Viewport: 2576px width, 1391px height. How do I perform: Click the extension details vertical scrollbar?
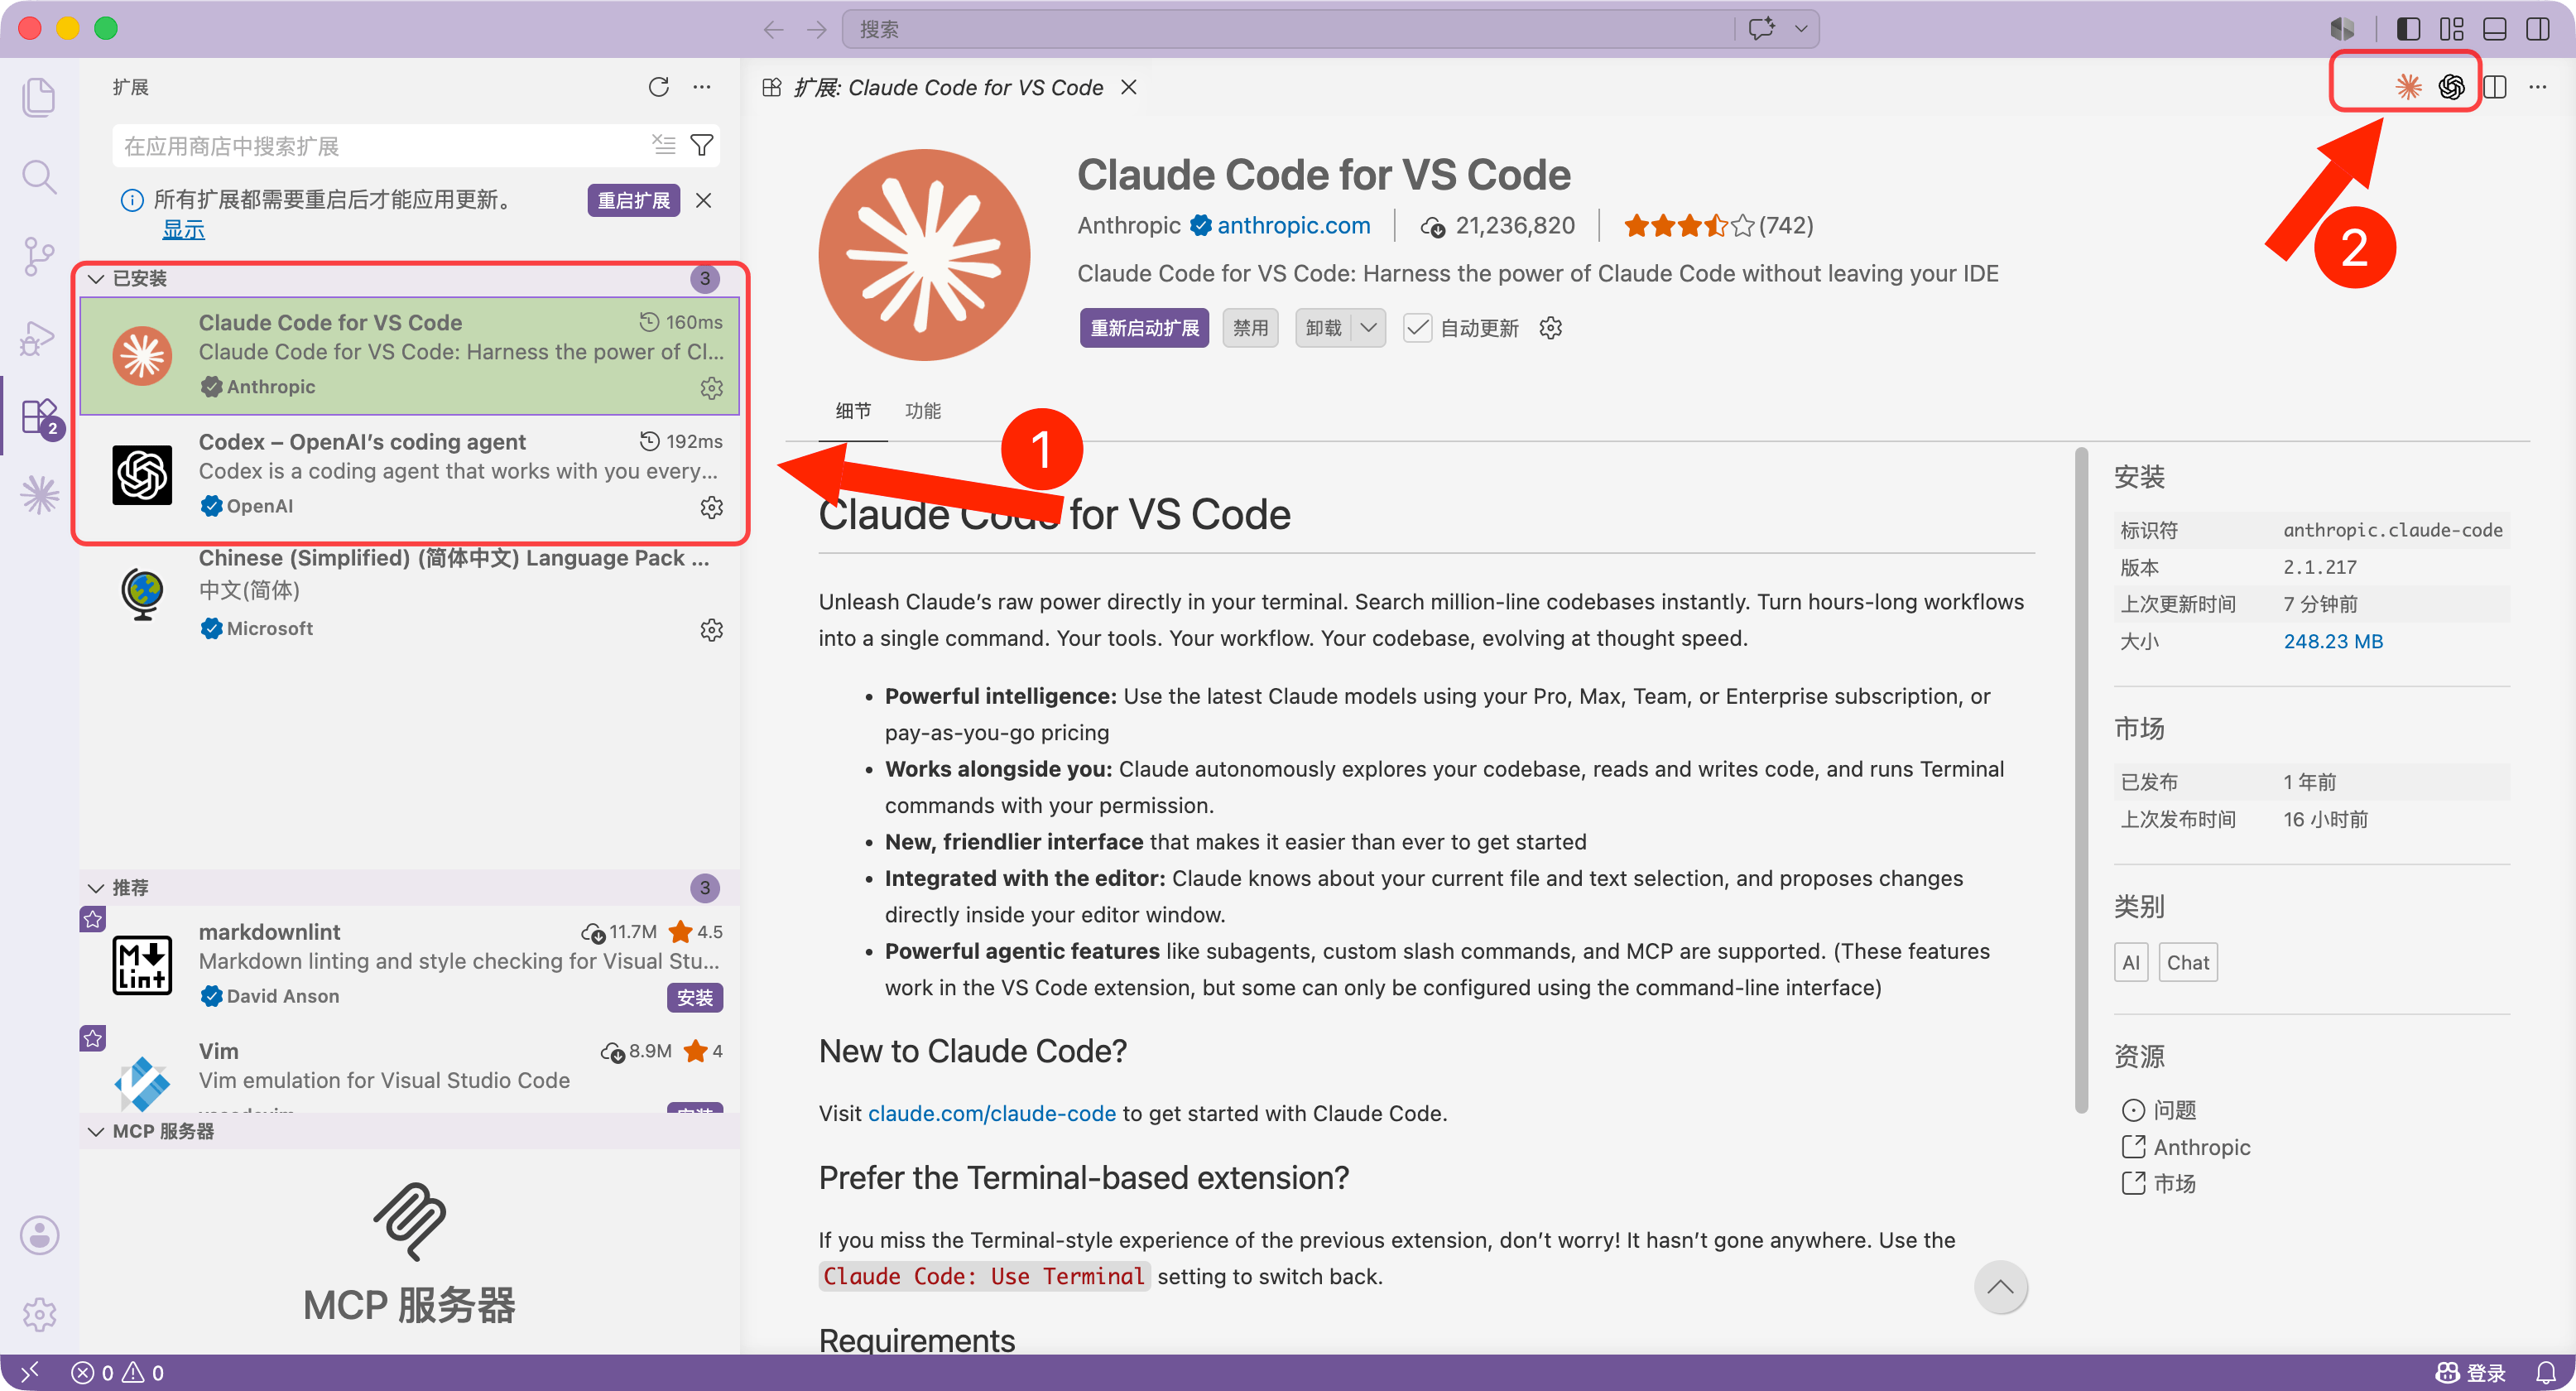click(2081, 780)
